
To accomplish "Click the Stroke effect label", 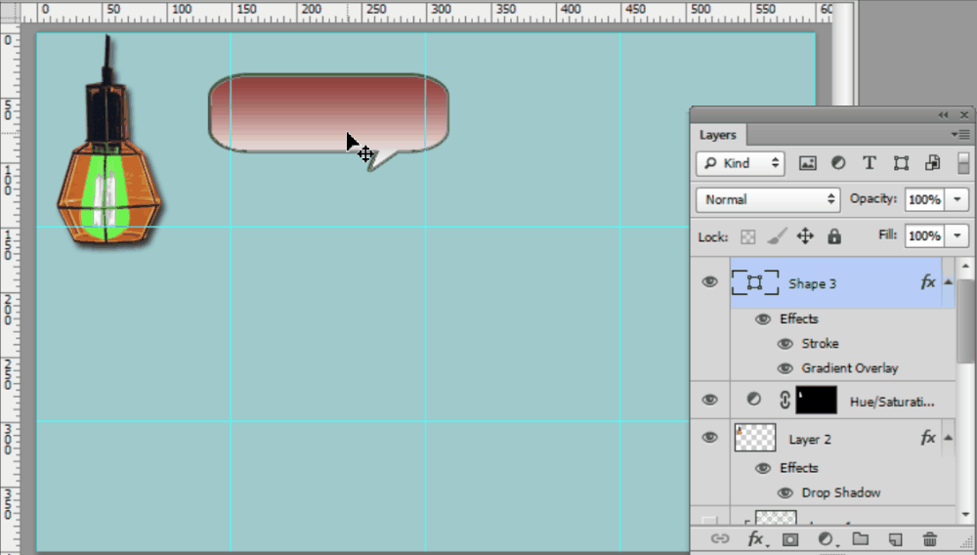I will 820,344.
